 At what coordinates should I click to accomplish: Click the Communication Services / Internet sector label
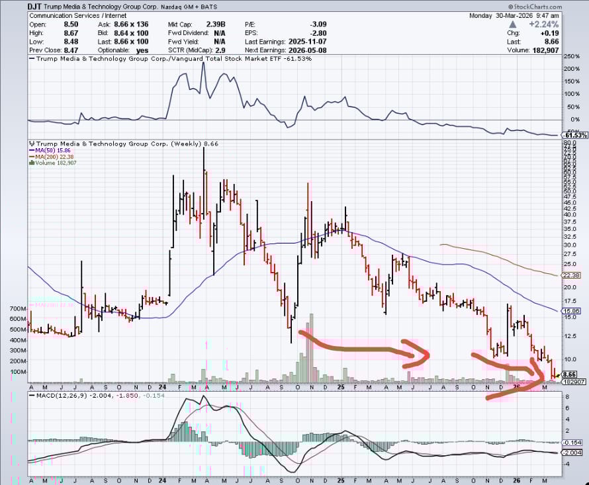coord(77,16)
